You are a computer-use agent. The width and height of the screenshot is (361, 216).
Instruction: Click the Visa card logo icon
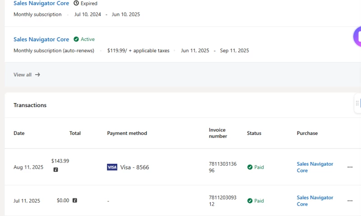[112, 167]
